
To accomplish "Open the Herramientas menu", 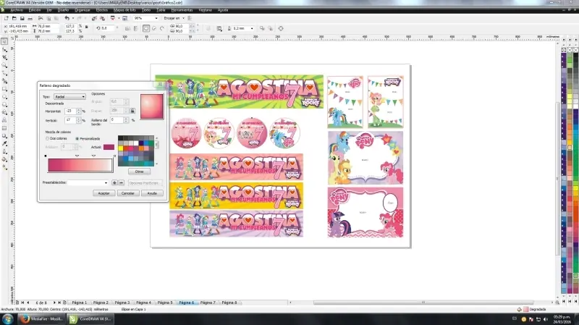I will coord(182,10).
